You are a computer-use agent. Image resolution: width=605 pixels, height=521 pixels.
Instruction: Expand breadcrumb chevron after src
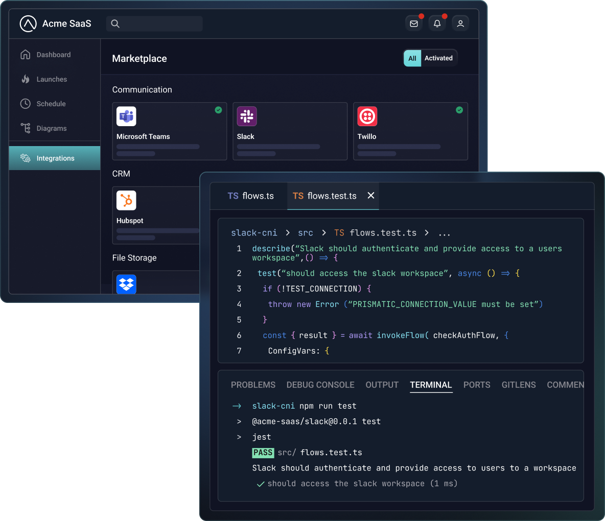[324, 232]
